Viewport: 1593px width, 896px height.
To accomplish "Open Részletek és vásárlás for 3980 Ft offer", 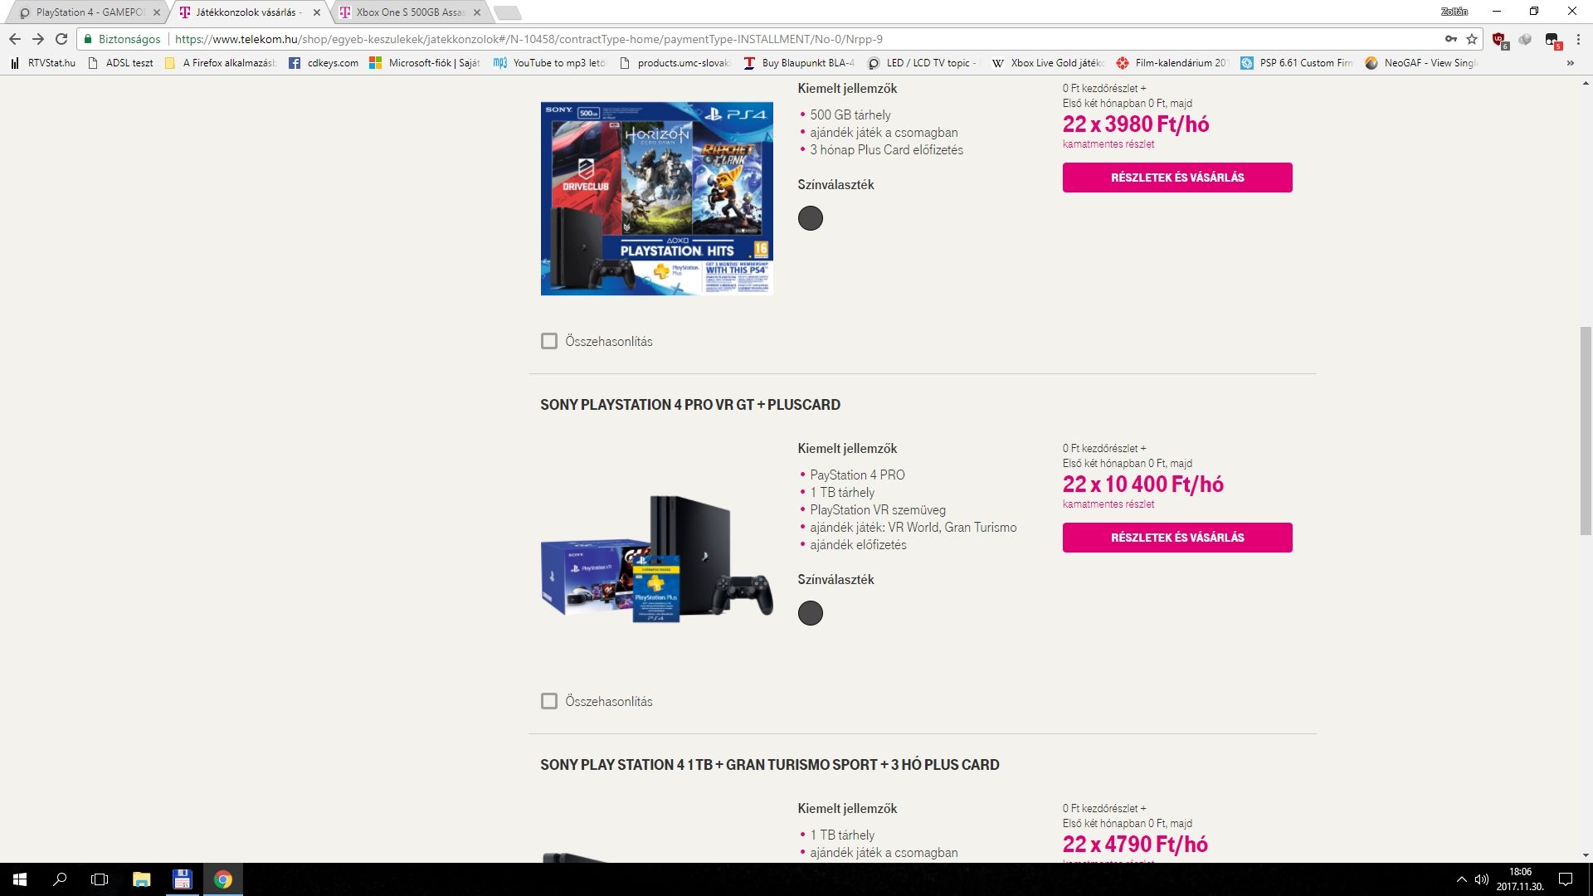I will pos(1177,178).
